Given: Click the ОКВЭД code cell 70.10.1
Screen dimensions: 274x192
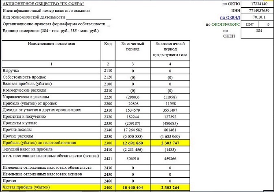Looking at the screenshot, I should coord(257,17).
